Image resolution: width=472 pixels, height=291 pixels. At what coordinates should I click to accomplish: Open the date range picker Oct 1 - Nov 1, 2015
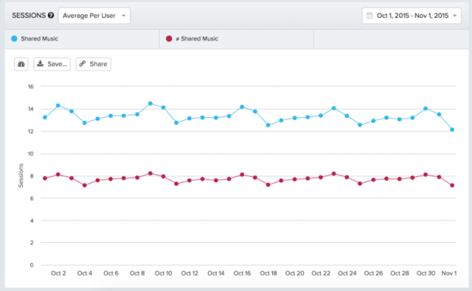tap(412, 15)
